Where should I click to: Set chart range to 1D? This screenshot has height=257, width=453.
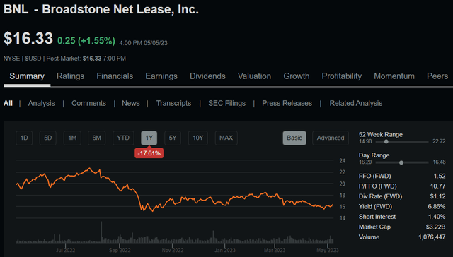pos(24,138)
